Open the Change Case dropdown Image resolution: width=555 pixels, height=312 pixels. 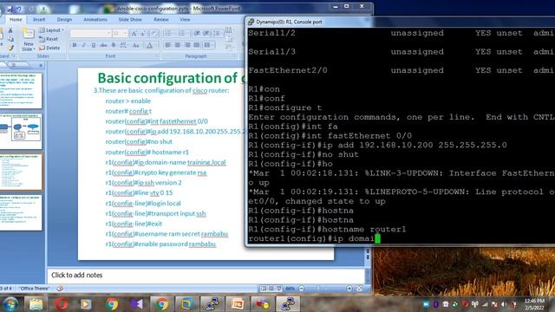(x=136, y=45)
